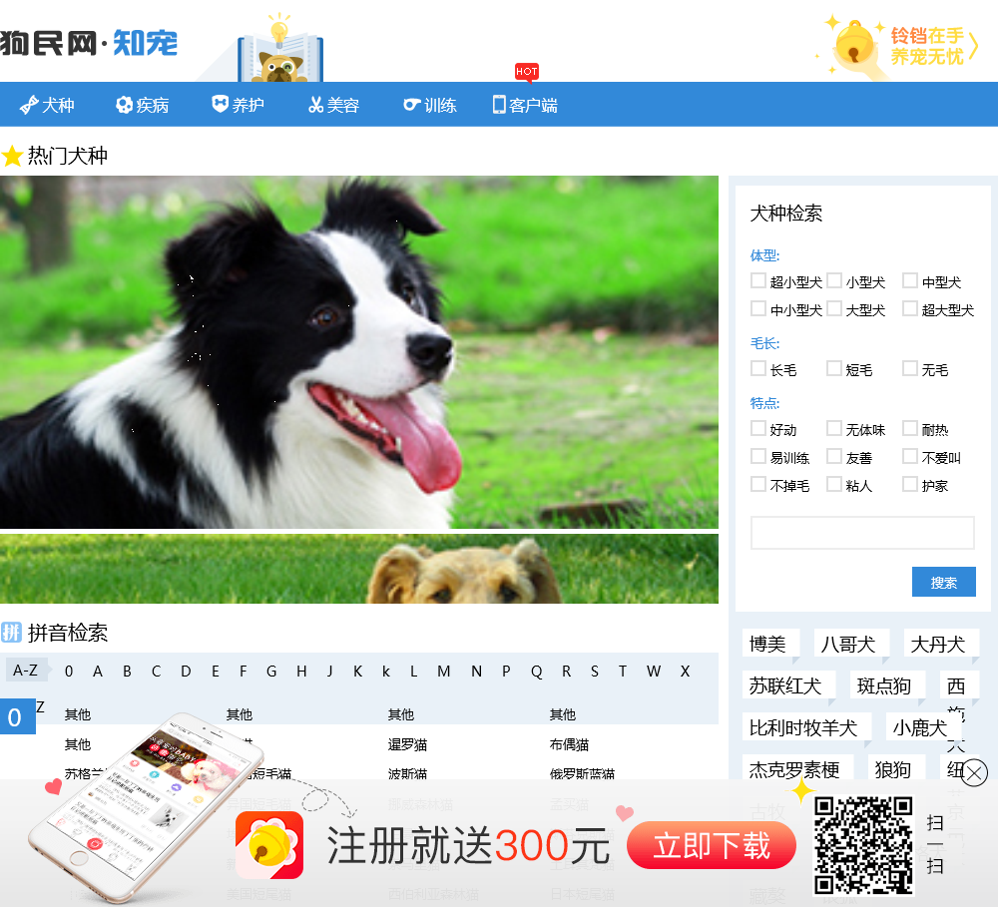This screenshot has height=907, width=998.
Task: Check the 小型犬 checkbox
Action: point(833,280)
